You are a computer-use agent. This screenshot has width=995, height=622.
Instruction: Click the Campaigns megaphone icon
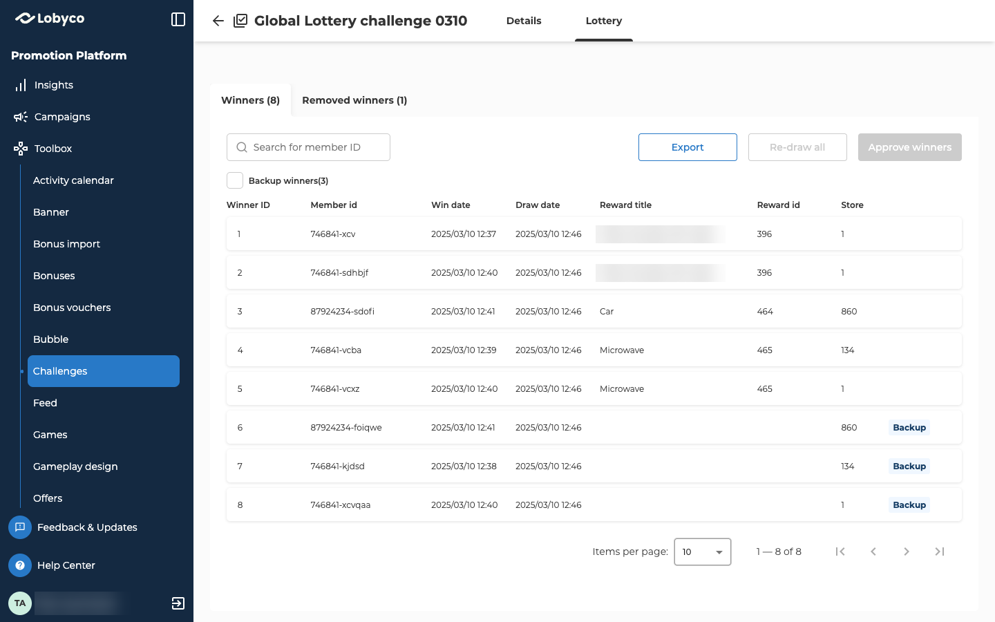point(21,117)
